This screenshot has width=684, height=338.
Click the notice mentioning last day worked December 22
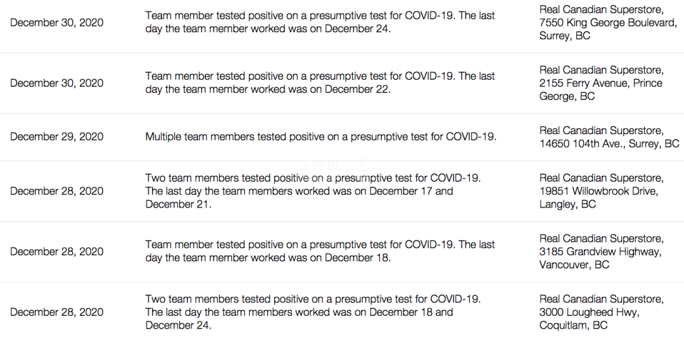[x=320, y=83]
